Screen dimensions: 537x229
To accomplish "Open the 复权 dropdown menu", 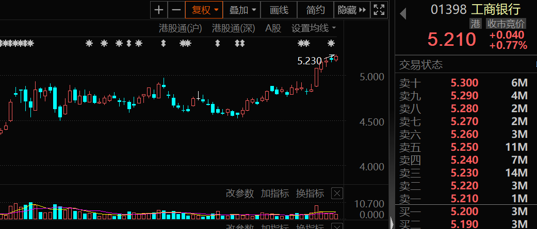I will tap(205, 9).
